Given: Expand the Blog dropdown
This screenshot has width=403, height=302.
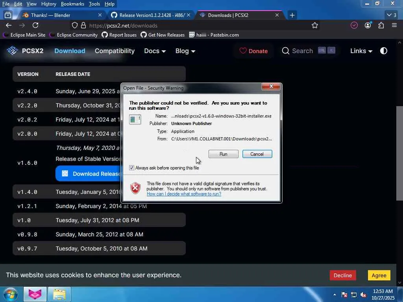Looking at the screenshot, I should point(185,51).
